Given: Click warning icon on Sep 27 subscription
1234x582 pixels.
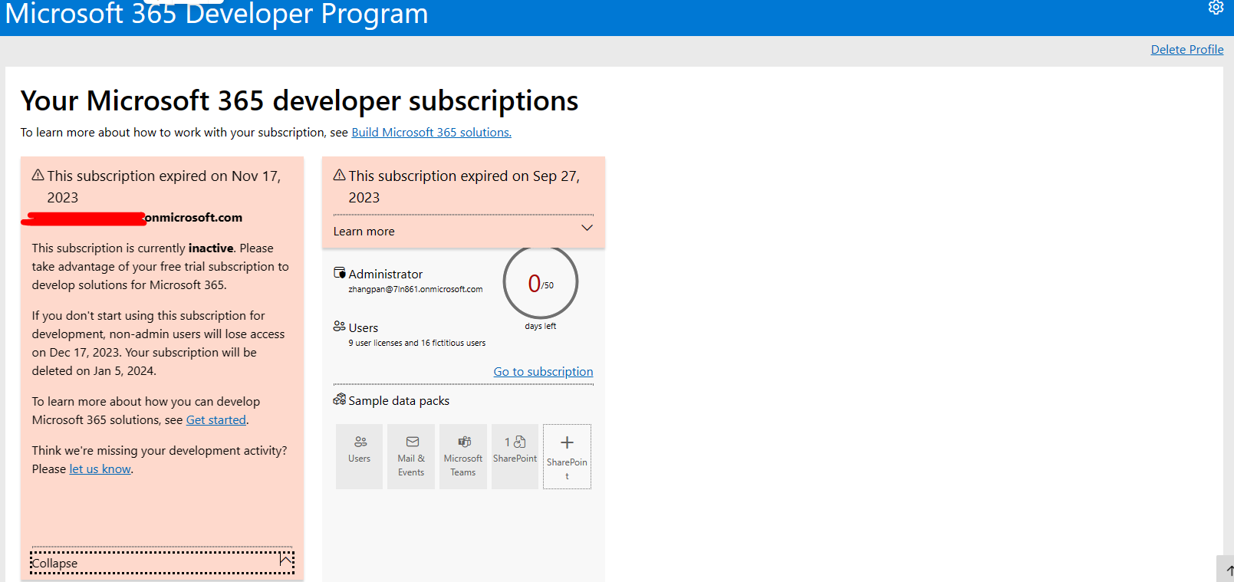Looking at the screenshot, I should 339,176.
